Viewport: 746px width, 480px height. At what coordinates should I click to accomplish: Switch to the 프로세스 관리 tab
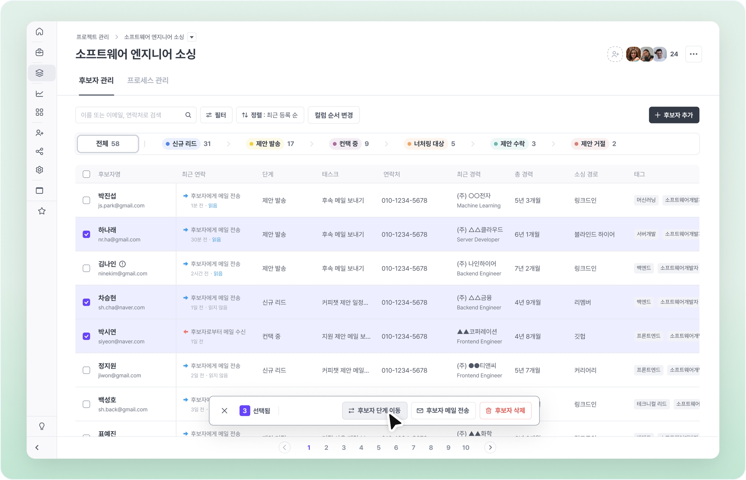[148, 80]
